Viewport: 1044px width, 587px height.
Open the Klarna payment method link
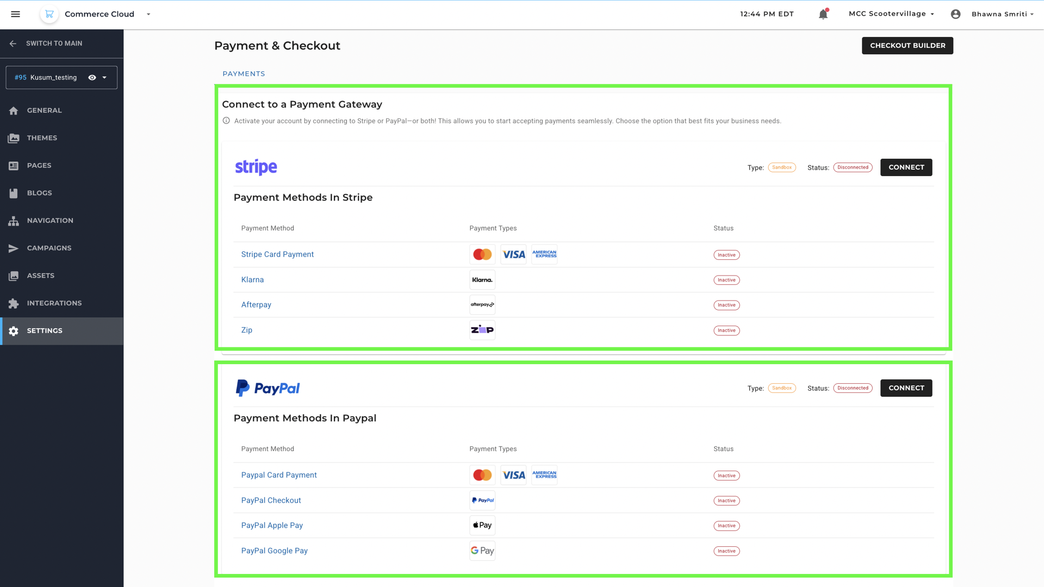point(252,280)
